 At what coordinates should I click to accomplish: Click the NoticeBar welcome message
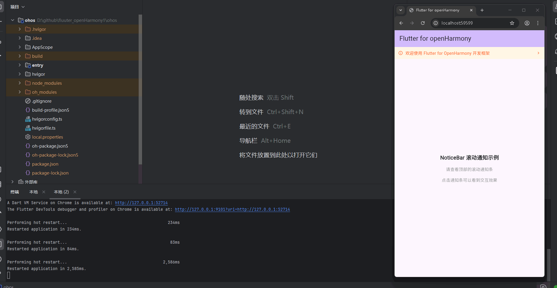pos(447,53)
